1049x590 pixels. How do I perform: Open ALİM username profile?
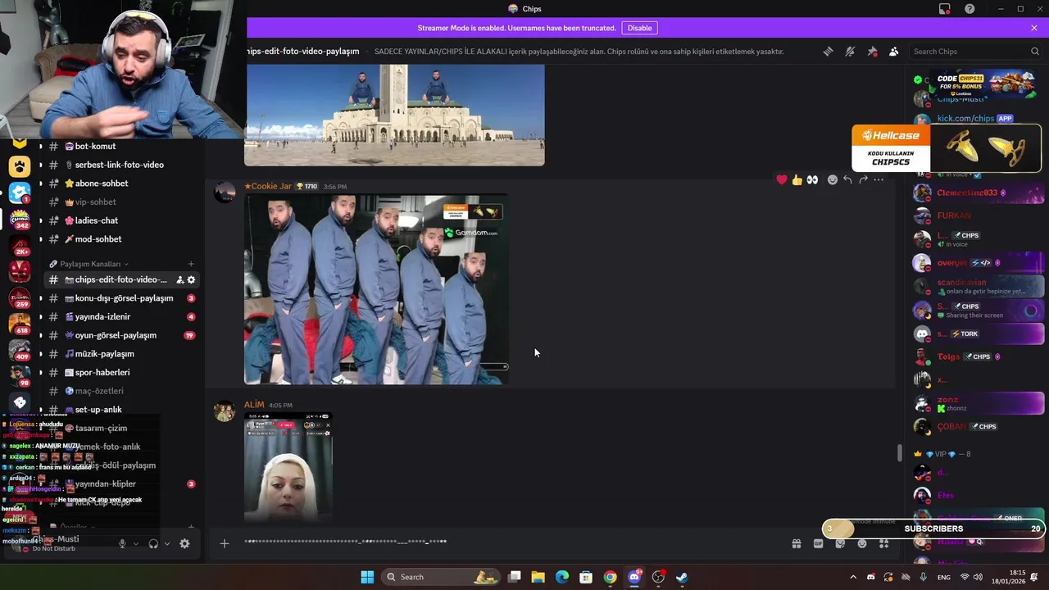(254, 405)
